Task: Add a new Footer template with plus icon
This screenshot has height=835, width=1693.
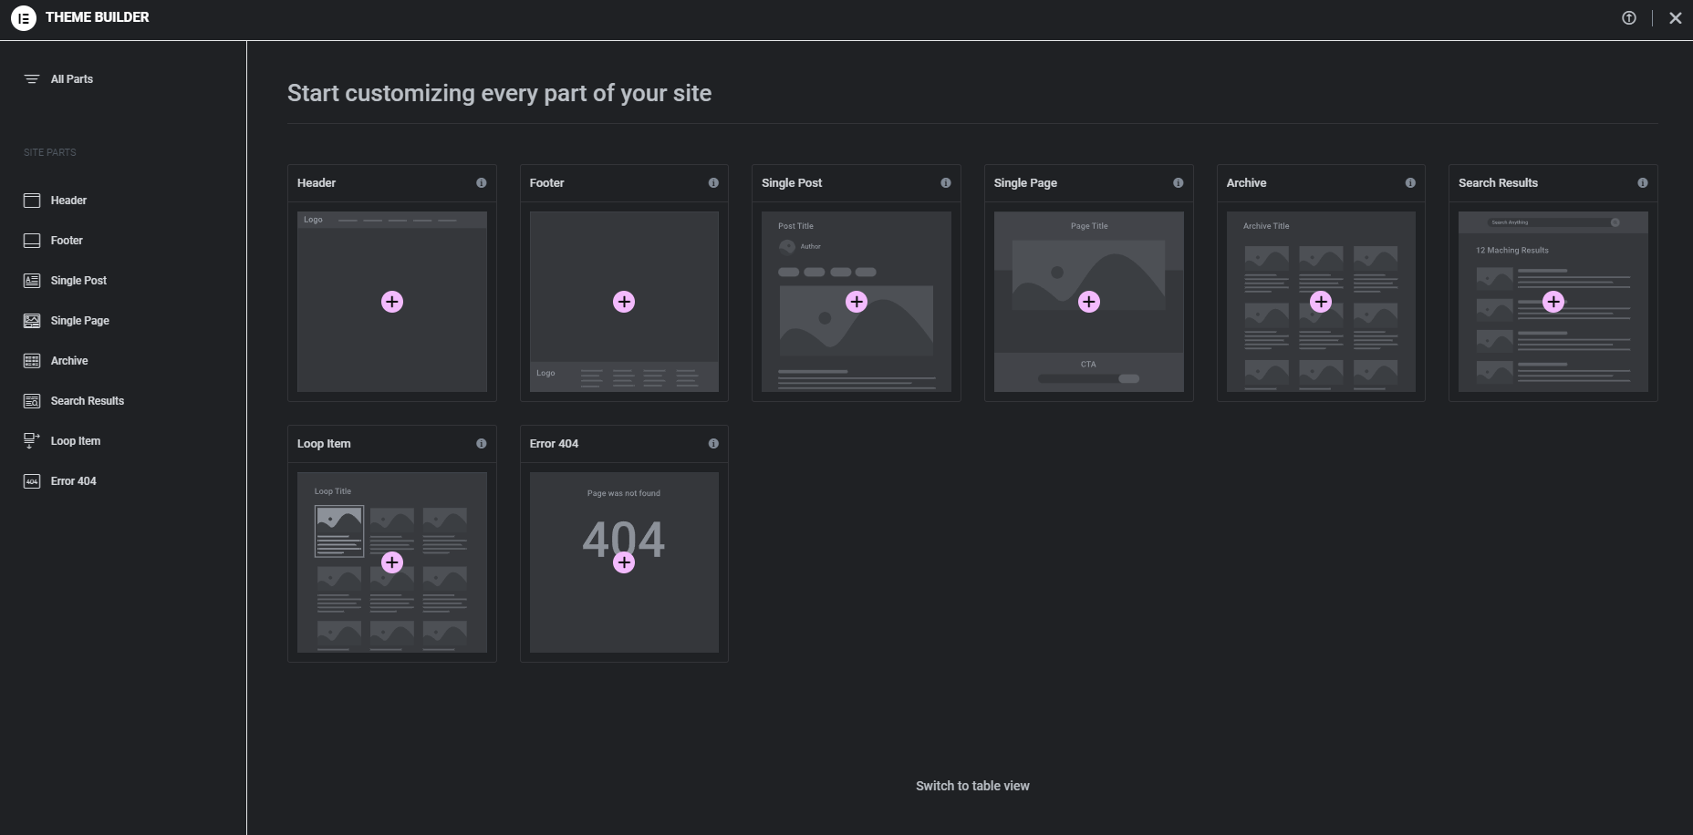Action: point(624,302)
